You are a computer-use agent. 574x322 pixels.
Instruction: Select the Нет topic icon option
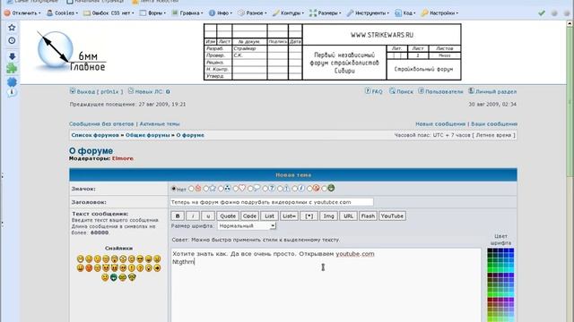173,189
